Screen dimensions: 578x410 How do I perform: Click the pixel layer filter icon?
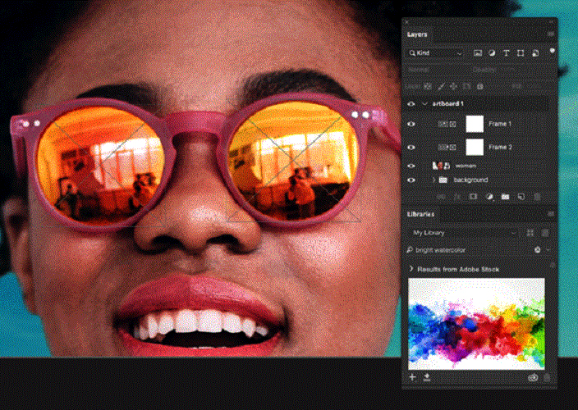pyautogui.click(x=478, y=53)
